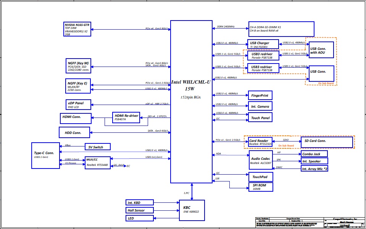
Task: Click the "I2C_3VLP" signal label
Action: (119, 165)
